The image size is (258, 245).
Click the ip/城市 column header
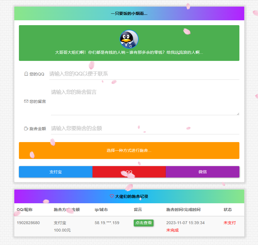tap(101, 210)
